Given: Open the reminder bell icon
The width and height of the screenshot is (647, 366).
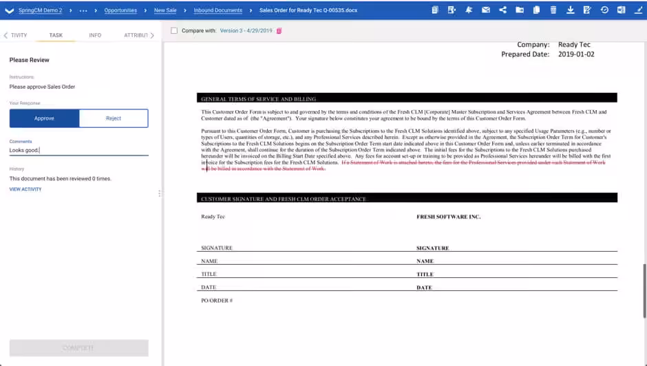Looking at the screenshot, I should [x=469, y=10].
